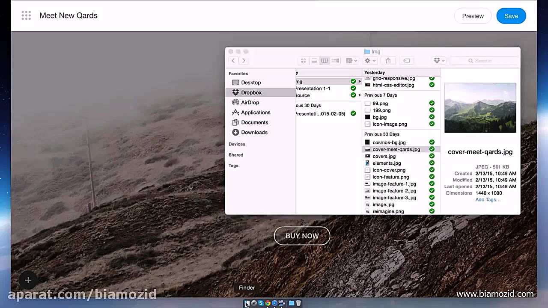Click the BUY NOW button
The image size is (548, 308).
[302, 236]
